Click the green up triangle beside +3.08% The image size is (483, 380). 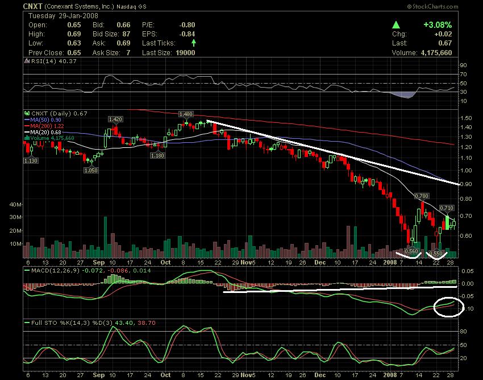point(396,24)
